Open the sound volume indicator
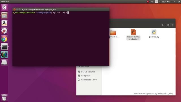181x102 pixels. point(168,2)
